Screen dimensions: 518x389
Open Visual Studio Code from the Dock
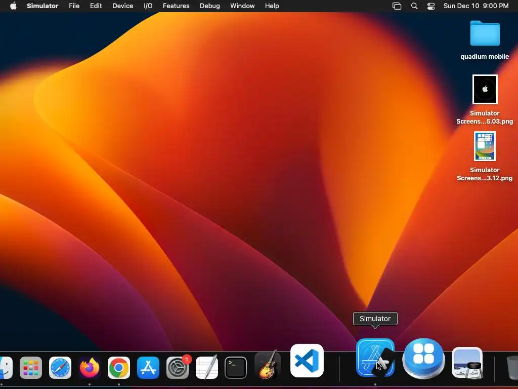click(x=307, y=361)
